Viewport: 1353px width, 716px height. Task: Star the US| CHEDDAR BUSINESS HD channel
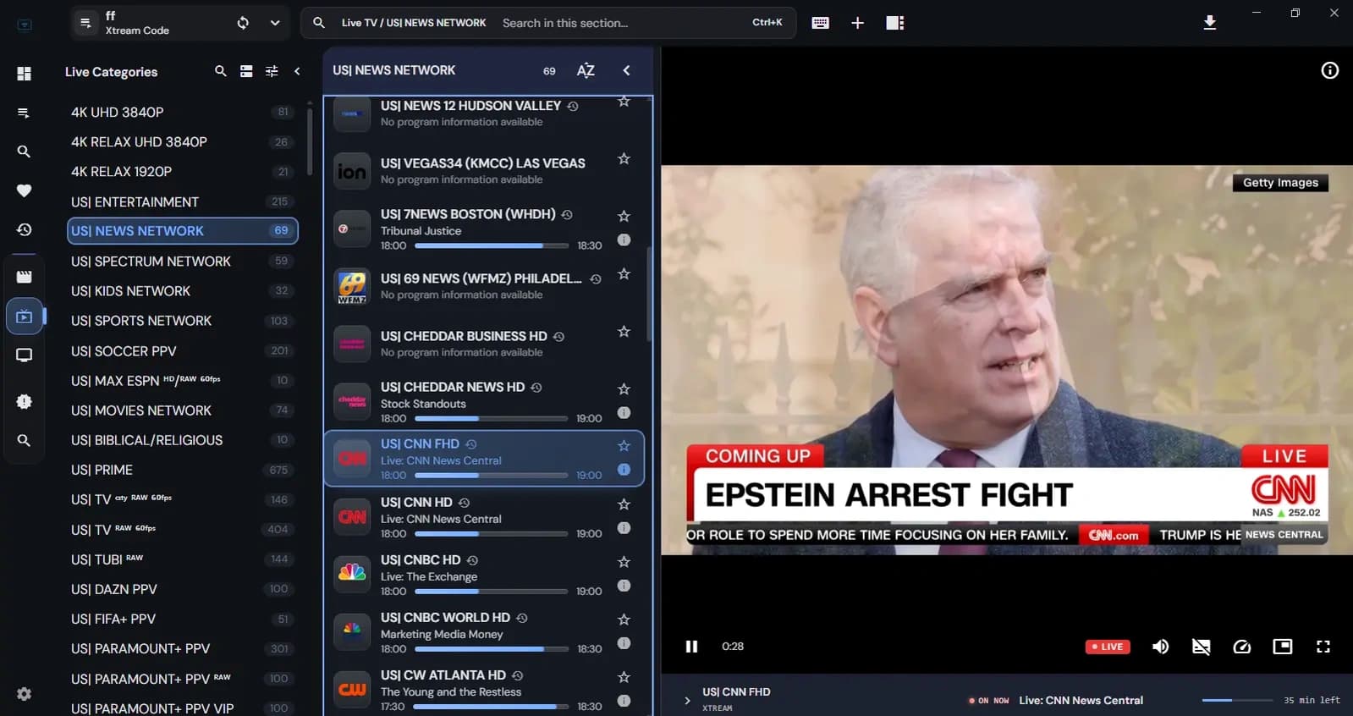[624, 332]
